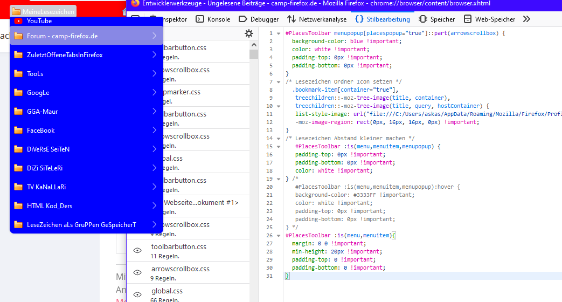The image size is (562, 302).
Task: Click the MeineLesezeichen toolbar folder button
Action: pos(43,11)
